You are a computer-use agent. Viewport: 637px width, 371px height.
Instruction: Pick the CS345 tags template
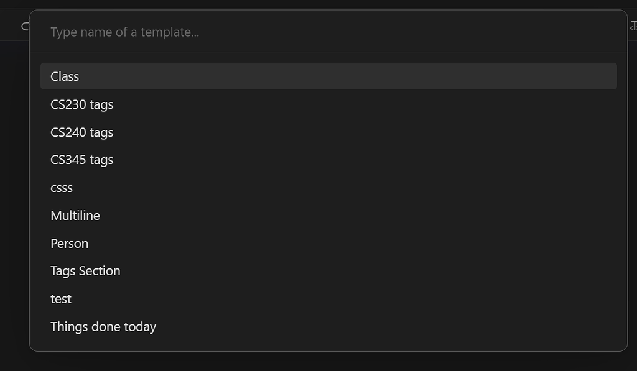point(328,160)
